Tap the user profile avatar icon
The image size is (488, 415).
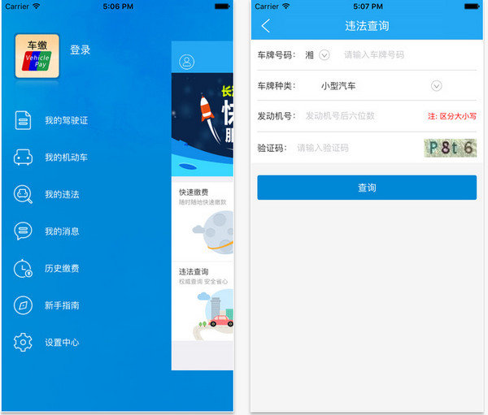[x=187, y=62]
